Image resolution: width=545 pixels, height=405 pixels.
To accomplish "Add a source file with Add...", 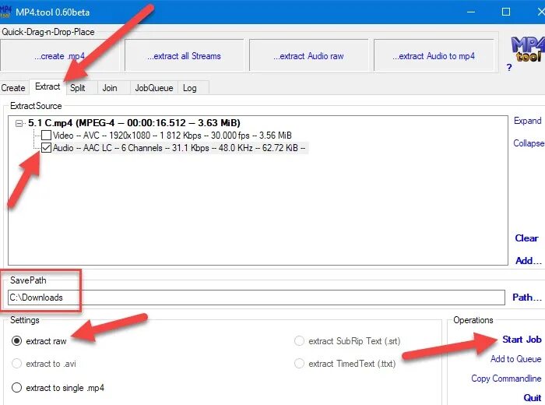I will 529,261.
